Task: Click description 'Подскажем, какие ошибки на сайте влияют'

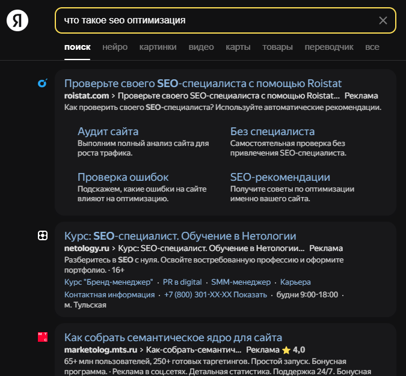Action: click(142, 193)
